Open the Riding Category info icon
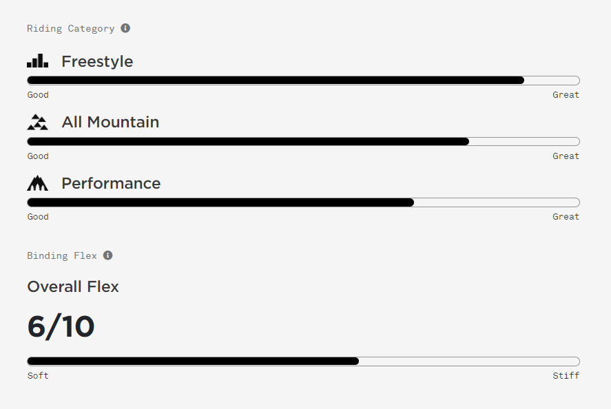This screenshot has width=611, height=409. pos(125,28)
